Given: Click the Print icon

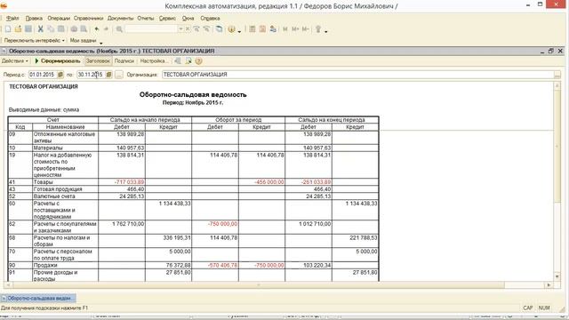Looking at the screenshot, I should point(74,29).
